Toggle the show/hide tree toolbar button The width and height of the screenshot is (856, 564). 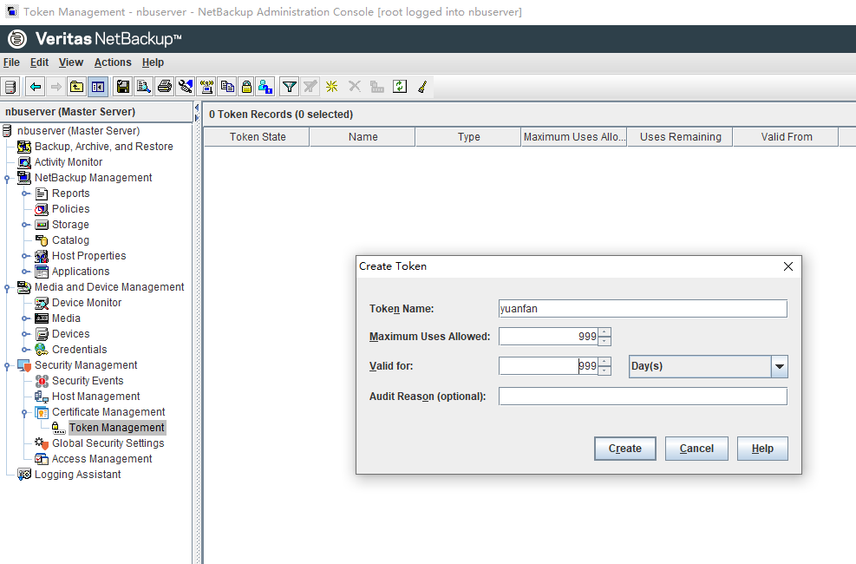[x=97, y=87]
